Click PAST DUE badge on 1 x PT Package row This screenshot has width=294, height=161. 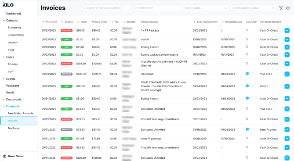coord(66,31)
